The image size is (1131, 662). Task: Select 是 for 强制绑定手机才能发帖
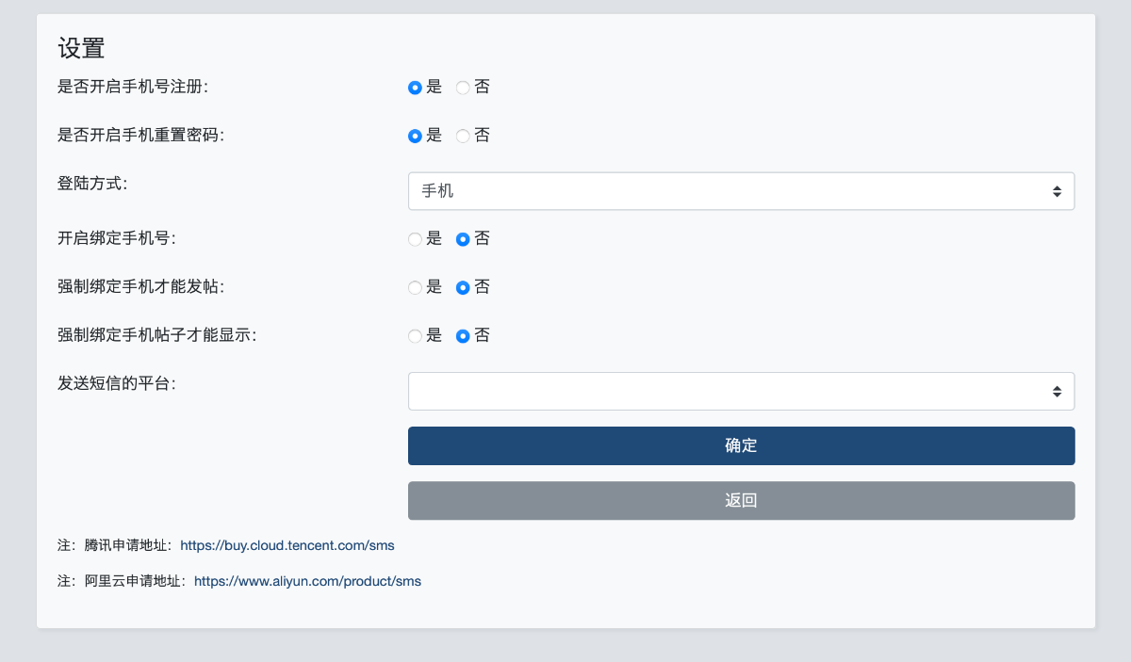415,287
